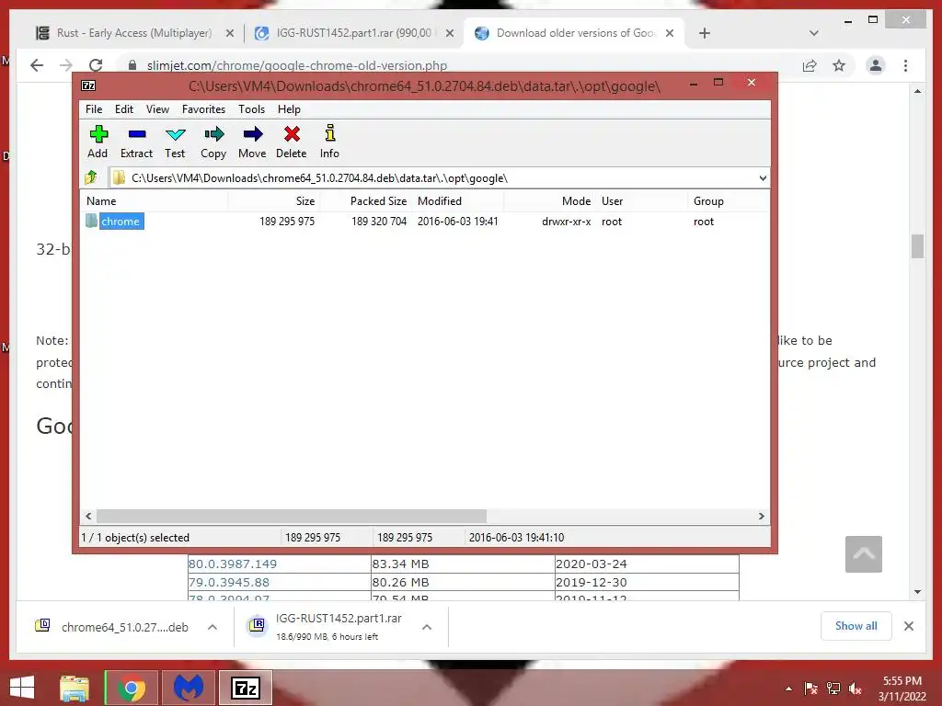The image size is (942, 706).
Task: Open Chrome three-dot menu
Action: pos(906,65)
